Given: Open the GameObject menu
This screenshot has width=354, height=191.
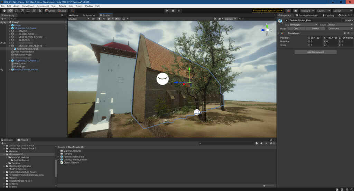Looking at the screenshot, I should [x=28, y=6].
